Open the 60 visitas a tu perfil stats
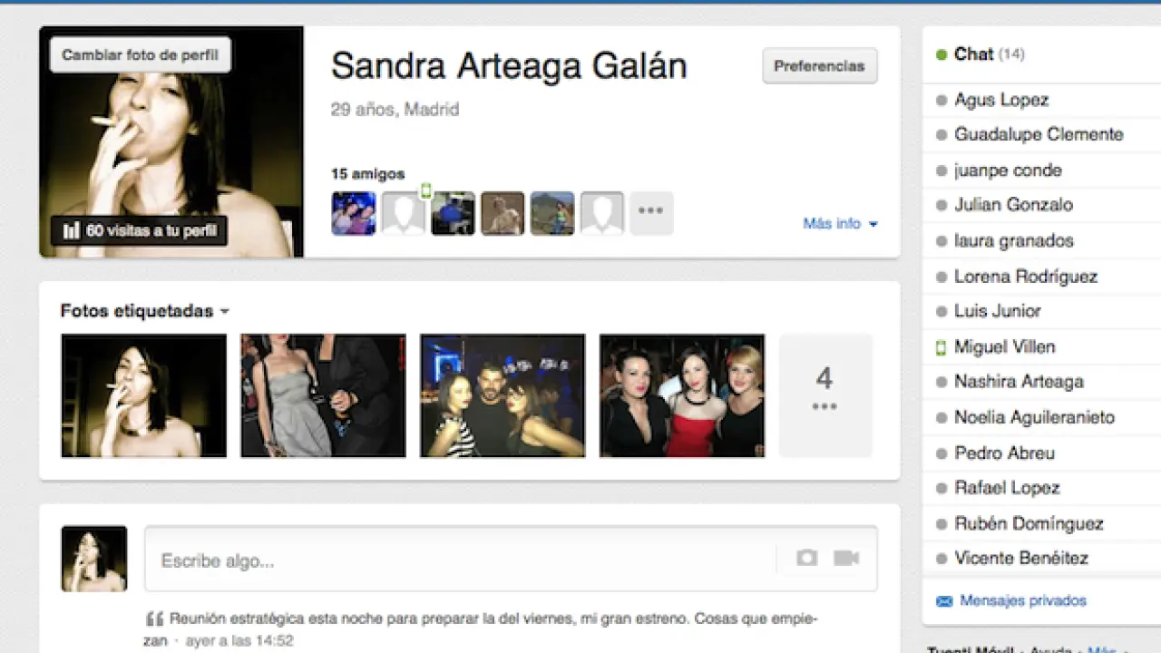Screen dimensions: 1161x653 coord(140,231)
